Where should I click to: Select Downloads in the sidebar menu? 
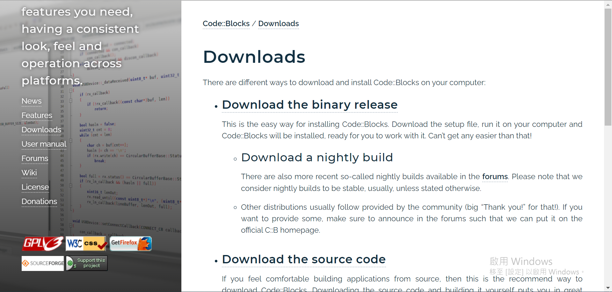[41, 130]
